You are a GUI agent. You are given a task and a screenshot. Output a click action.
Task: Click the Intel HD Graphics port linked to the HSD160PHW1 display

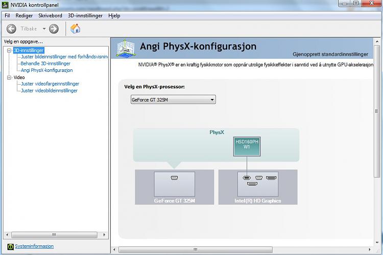(247, 178)
